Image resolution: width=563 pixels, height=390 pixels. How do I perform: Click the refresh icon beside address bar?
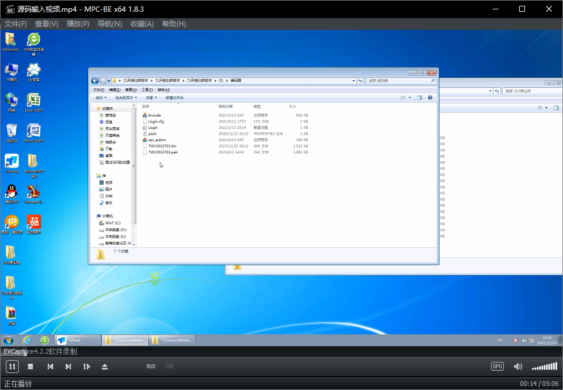pos(360,81)
